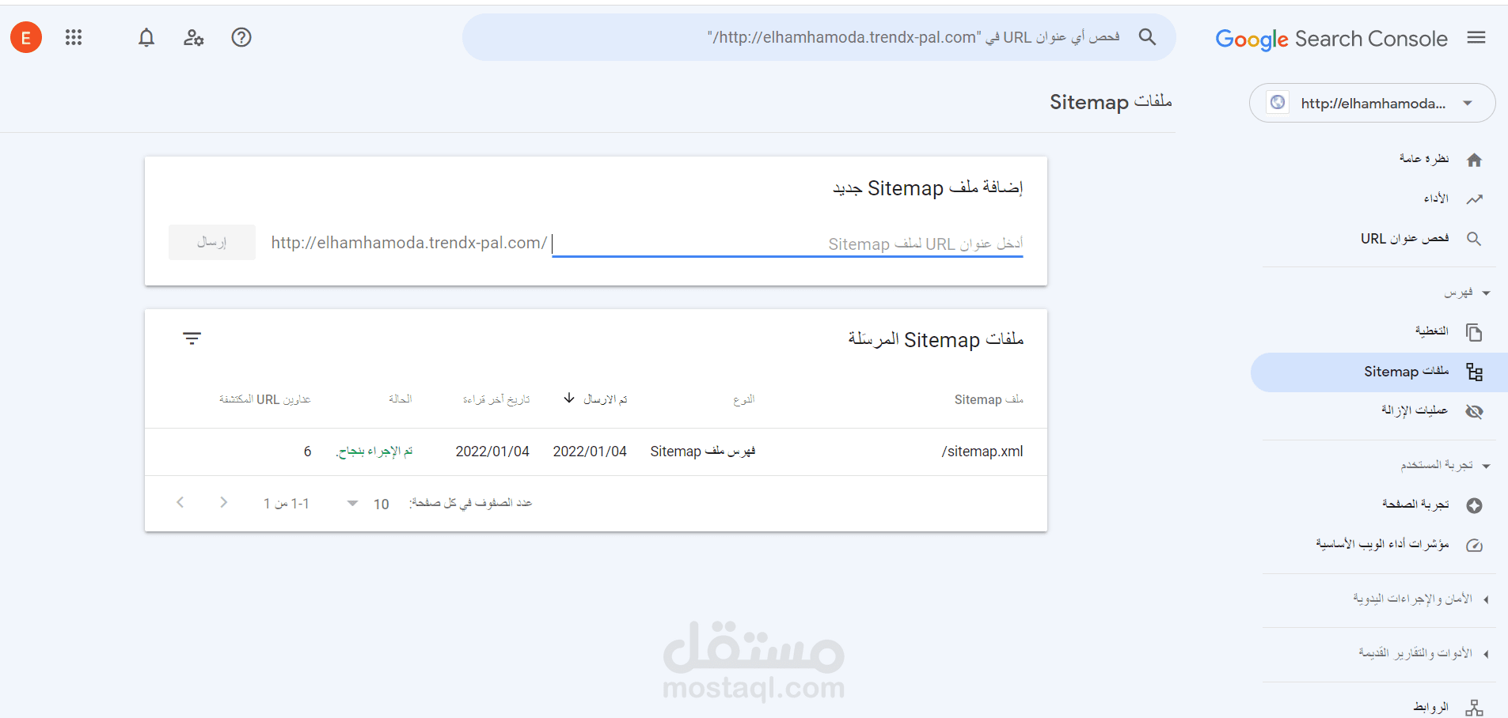Click the إرسال submit button

pos(212,242)
